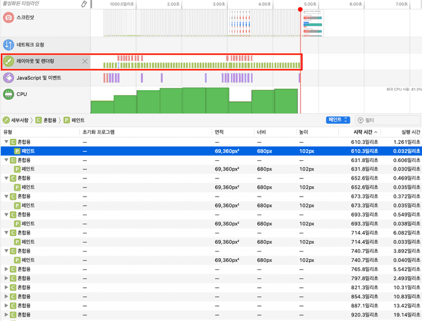Click the 레이아웃 및 렌더링 brush icon

[9, 61]
